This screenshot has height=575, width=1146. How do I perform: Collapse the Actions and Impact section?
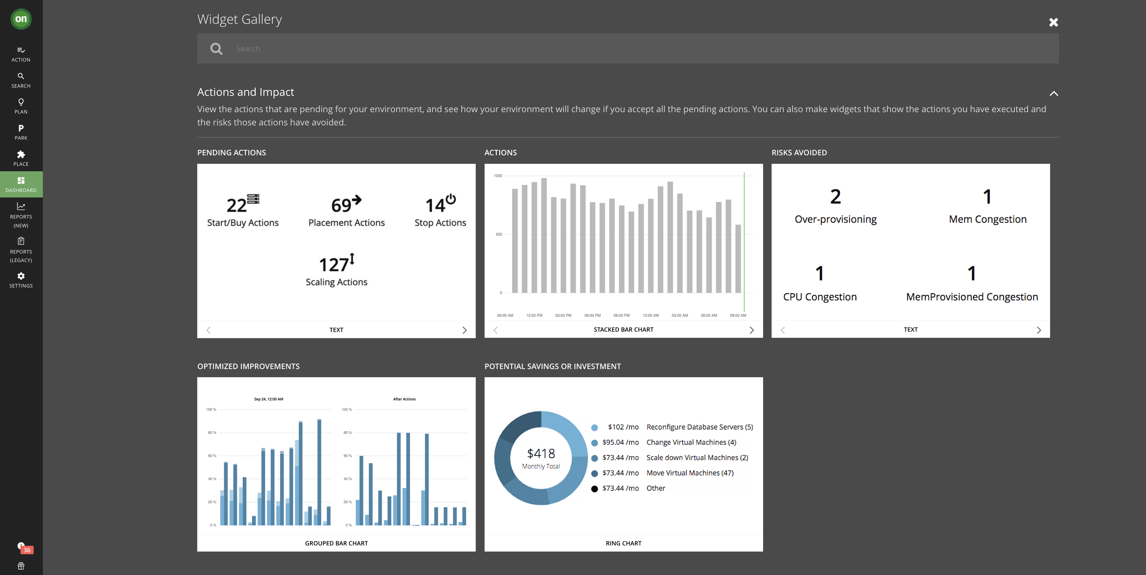1054,93
